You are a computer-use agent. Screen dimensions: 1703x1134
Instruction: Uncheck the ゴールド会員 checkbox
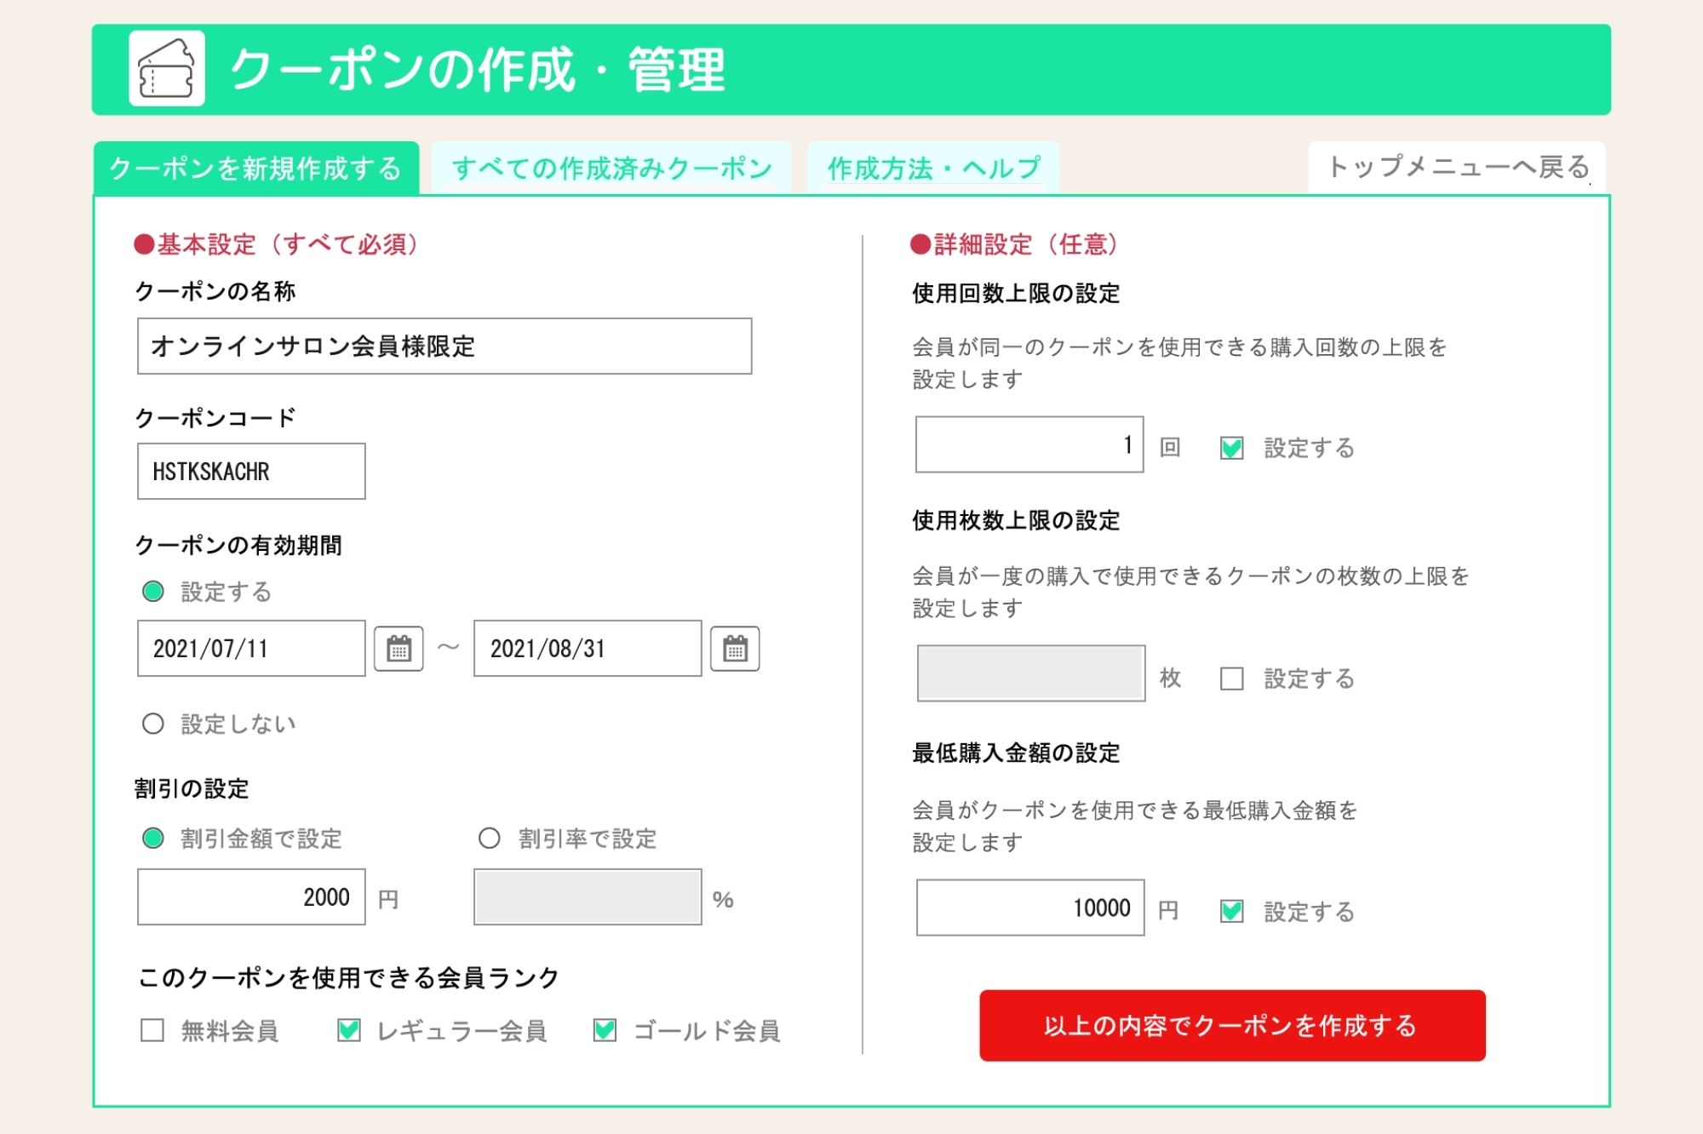pyautogui.click(x=606, y=1030)
